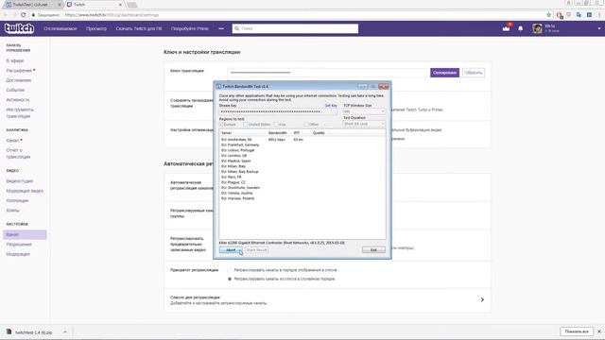Screen dimensions: 605x340
Task: Close the TwitchTest GitHub tab
Action: coord(60,5)
